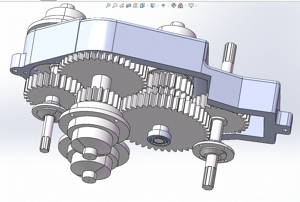Expand the View Settings dropdown arrow
Screen dimensions: 300x202
point(196,6)
